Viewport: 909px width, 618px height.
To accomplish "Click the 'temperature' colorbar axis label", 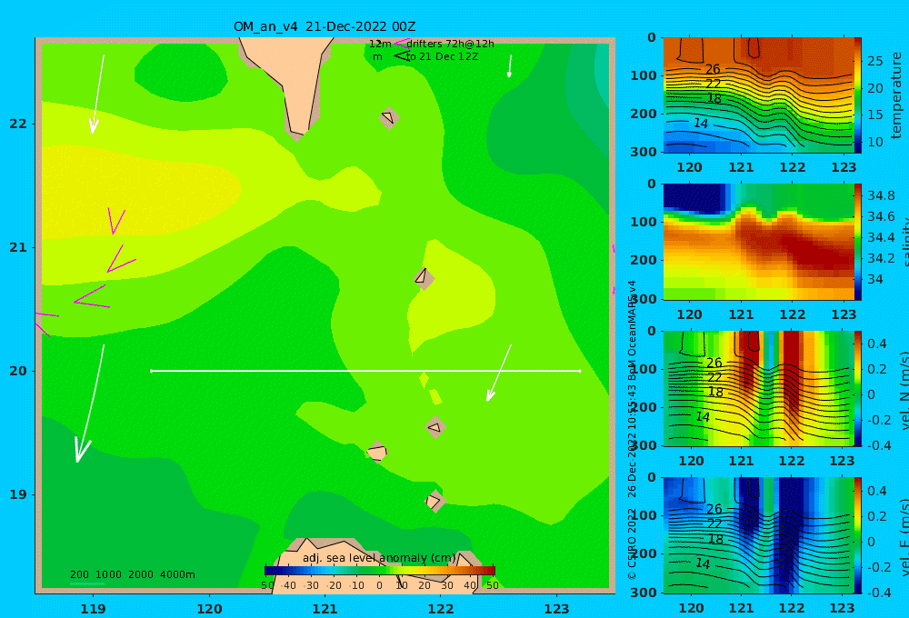I will (897, 95).
